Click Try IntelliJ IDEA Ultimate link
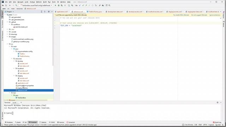Screen dimensions: 226x127 point(181,15)
